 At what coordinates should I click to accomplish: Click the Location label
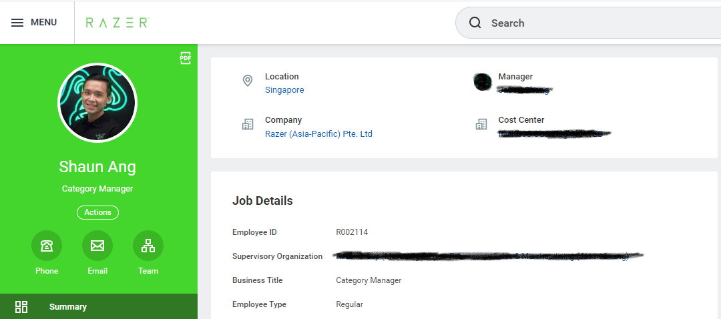pyautogui.click(x=282, y=77)
